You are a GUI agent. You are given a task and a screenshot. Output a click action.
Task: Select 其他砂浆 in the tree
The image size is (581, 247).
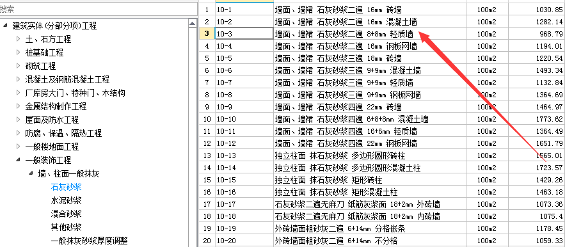pos(67,227)
